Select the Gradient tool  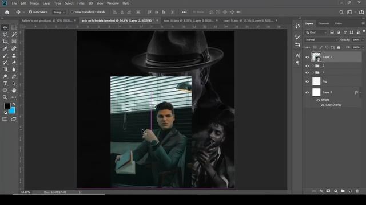click(5, 69)
